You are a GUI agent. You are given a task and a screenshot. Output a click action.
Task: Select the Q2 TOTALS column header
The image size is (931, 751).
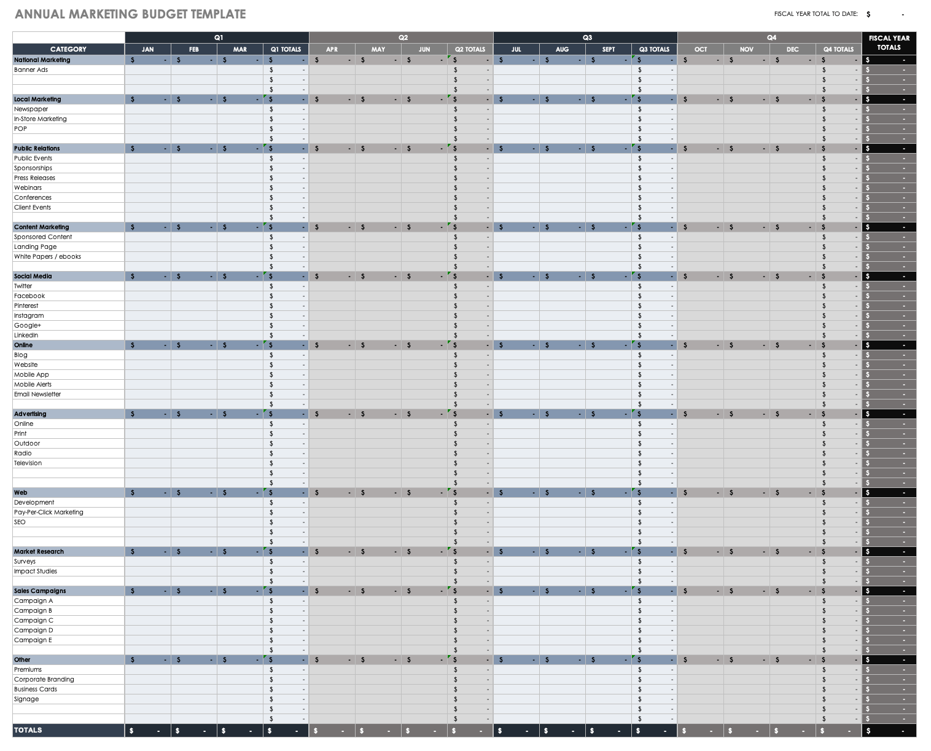tap(470, 49)
